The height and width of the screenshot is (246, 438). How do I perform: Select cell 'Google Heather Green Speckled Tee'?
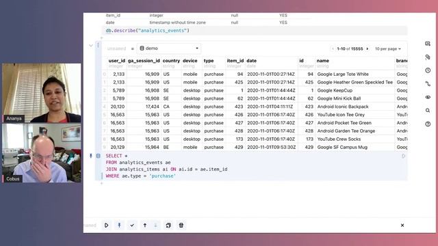tap(355, 82)
